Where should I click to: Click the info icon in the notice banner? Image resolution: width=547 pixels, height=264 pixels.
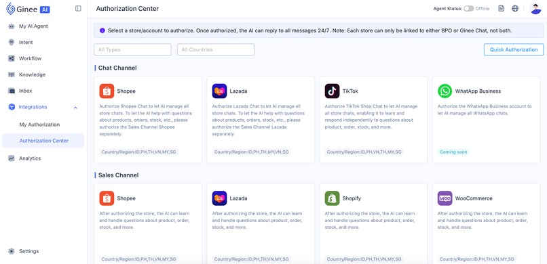click(102, 30)
